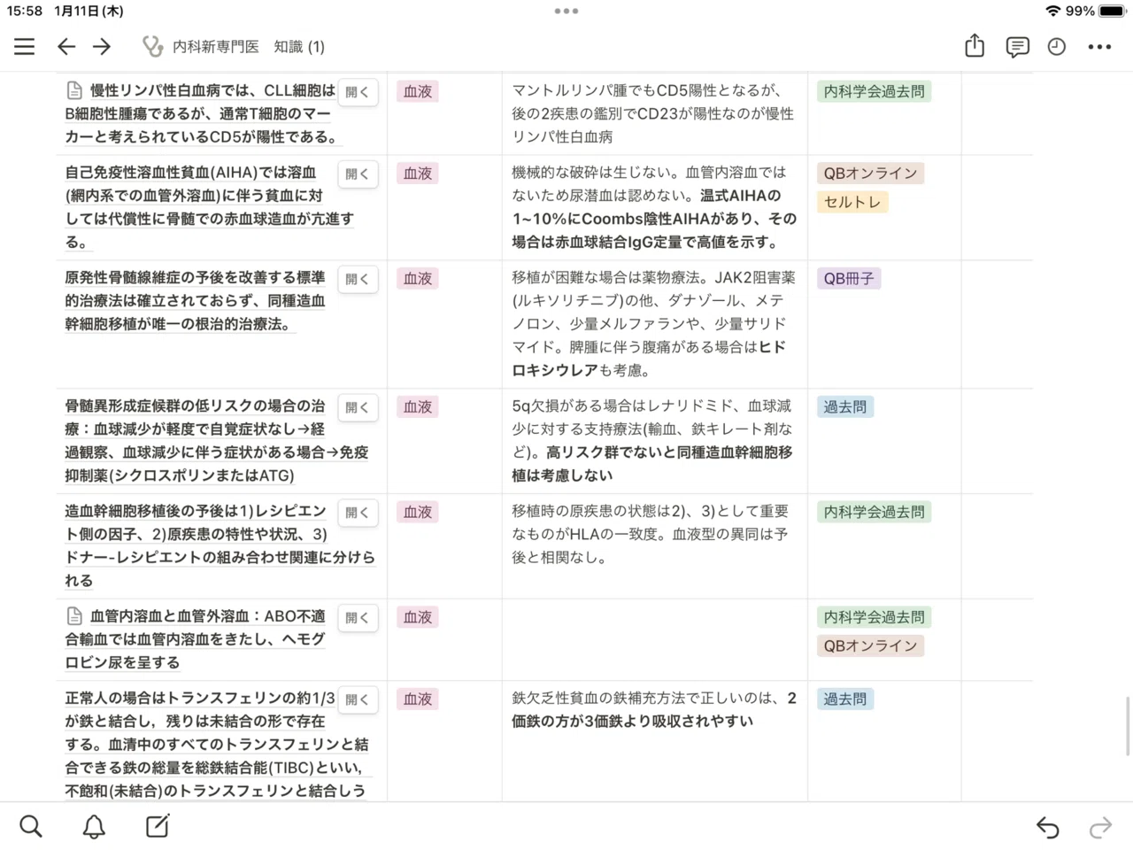Click note starting 機械的な破砕は生じない
This screenshot has width=1133, height=850.
[654, 206]
